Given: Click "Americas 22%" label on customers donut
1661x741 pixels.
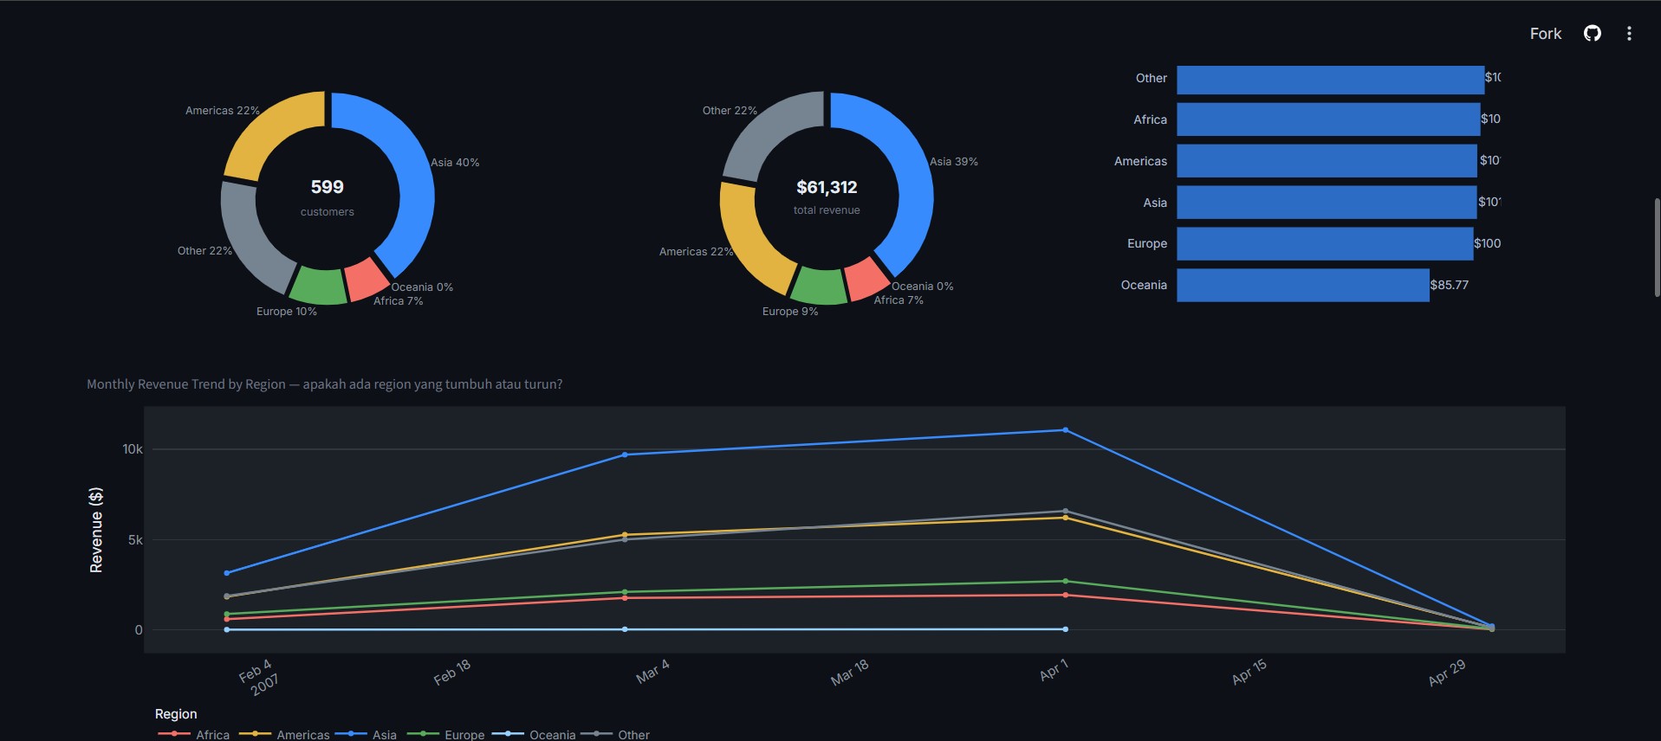Looking at the screenshot, I should (x=223, y=111).
